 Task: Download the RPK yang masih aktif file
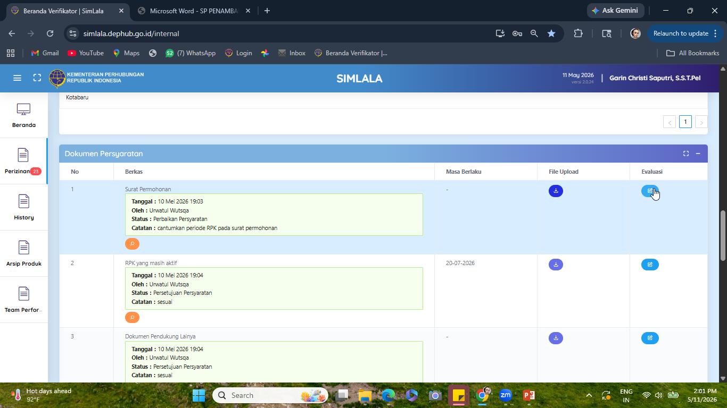point(556,265)
